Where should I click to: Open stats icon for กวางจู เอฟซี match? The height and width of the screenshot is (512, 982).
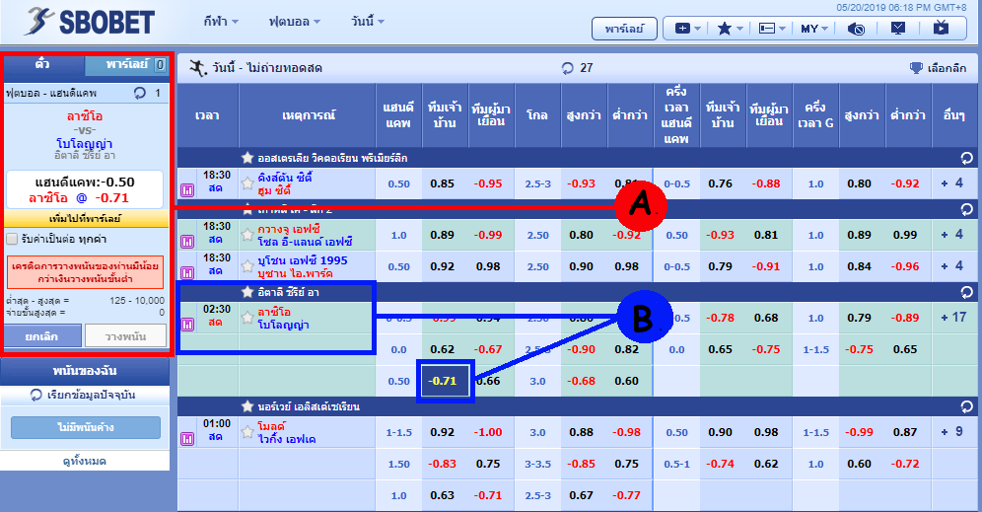tap(187, 242)
